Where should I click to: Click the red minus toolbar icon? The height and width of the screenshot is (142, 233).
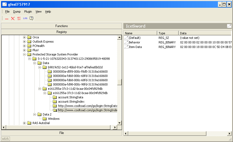[x=7, y=18]
